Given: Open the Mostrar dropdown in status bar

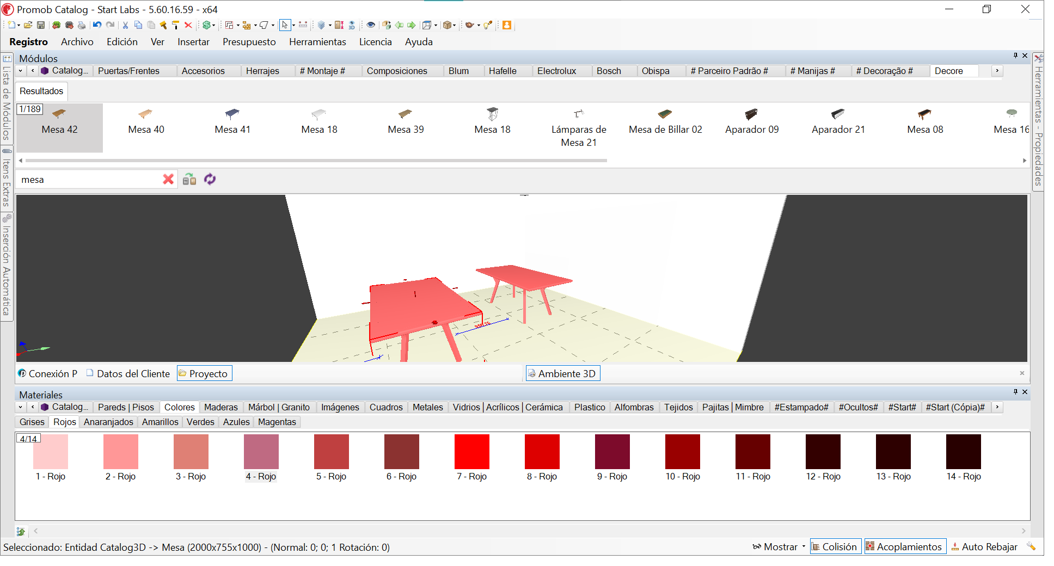Looking at the screenshot, I should 779,547.
